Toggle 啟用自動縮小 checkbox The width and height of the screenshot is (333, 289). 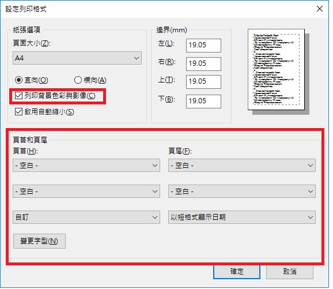(x=18, y=112)
